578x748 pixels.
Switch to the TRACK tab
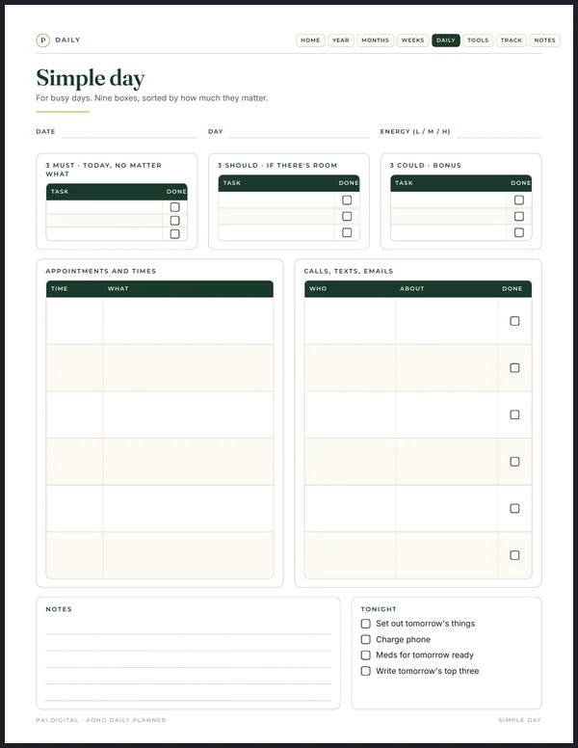coord(512,40)
